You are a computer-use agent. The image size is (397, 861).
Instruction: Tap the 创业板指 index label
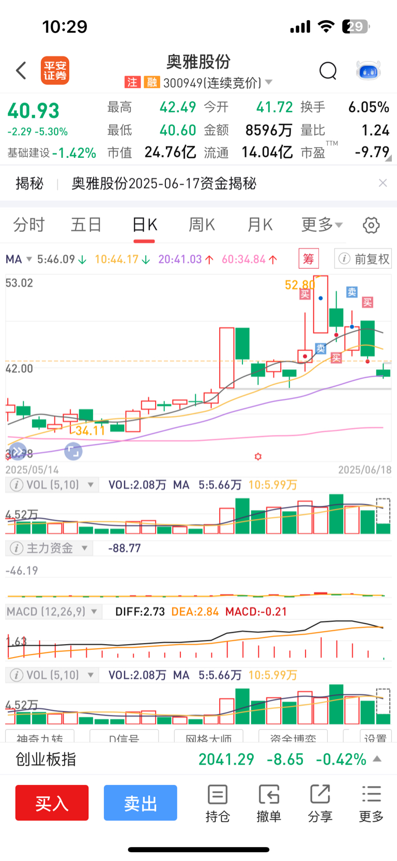[x=46, y=759]
